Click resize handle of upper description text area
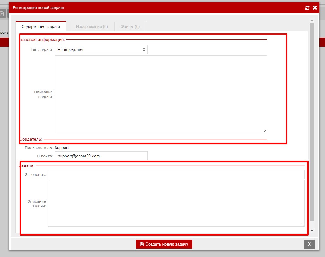The width and height of the screenshot is (325, 257). tap(265, 131)
